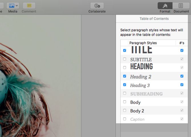The height and width of the screenshot is (137, 191).
Task: Select the Body style name
Action: [x=135, y=102]
